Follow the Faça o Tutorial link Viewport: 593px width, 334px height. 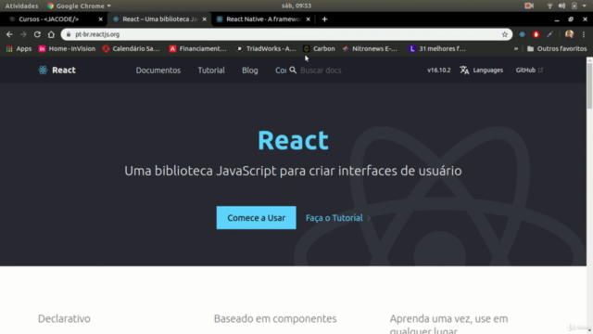click(337, 218)
